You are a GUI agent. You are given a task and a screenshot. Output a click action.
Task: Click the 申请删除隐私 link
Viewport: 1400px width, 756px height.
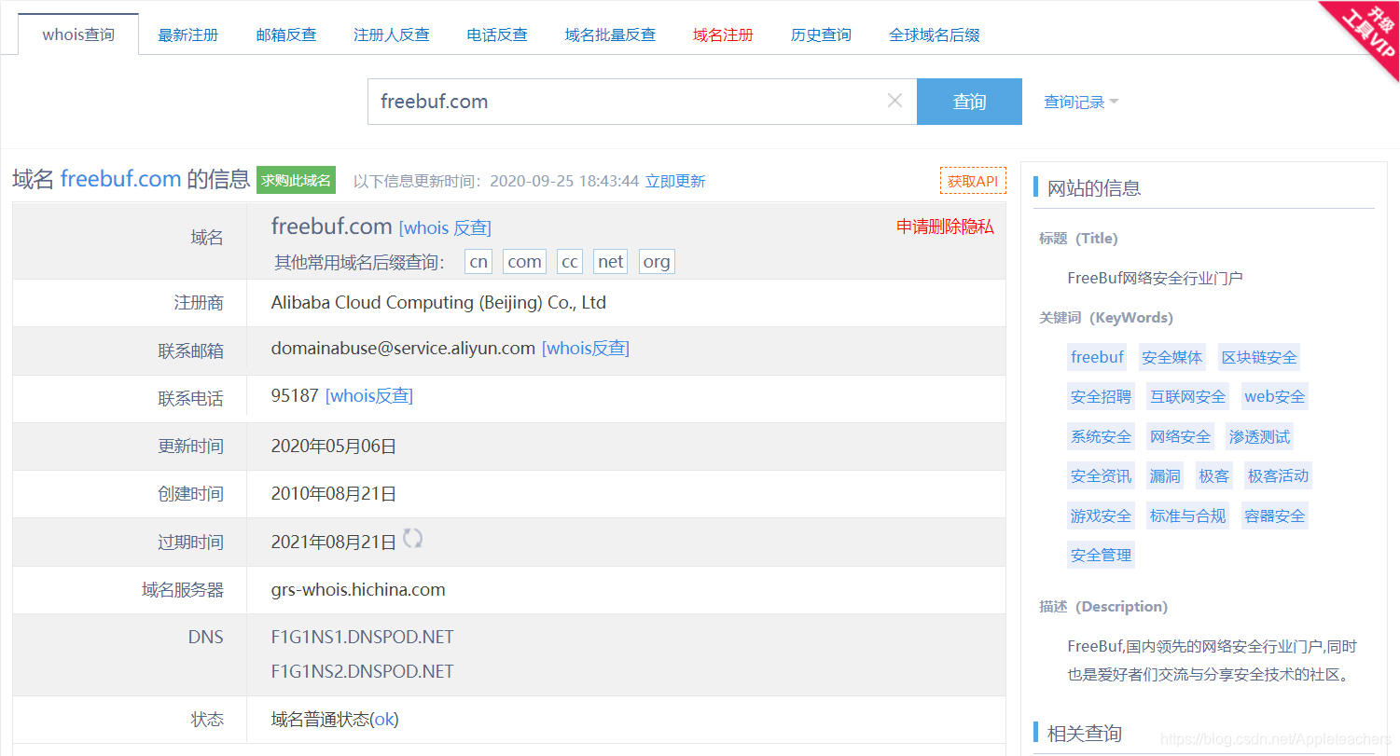point(945,227)
